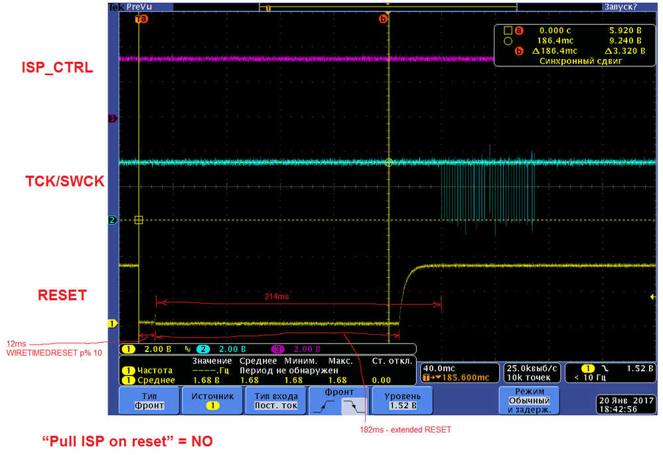Click the 0.000 c cursor time

pyautogui.click(x=555, y=31)
